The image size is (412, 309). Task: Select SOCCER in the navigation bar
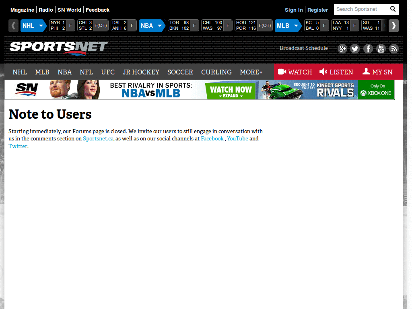point(180,72)
